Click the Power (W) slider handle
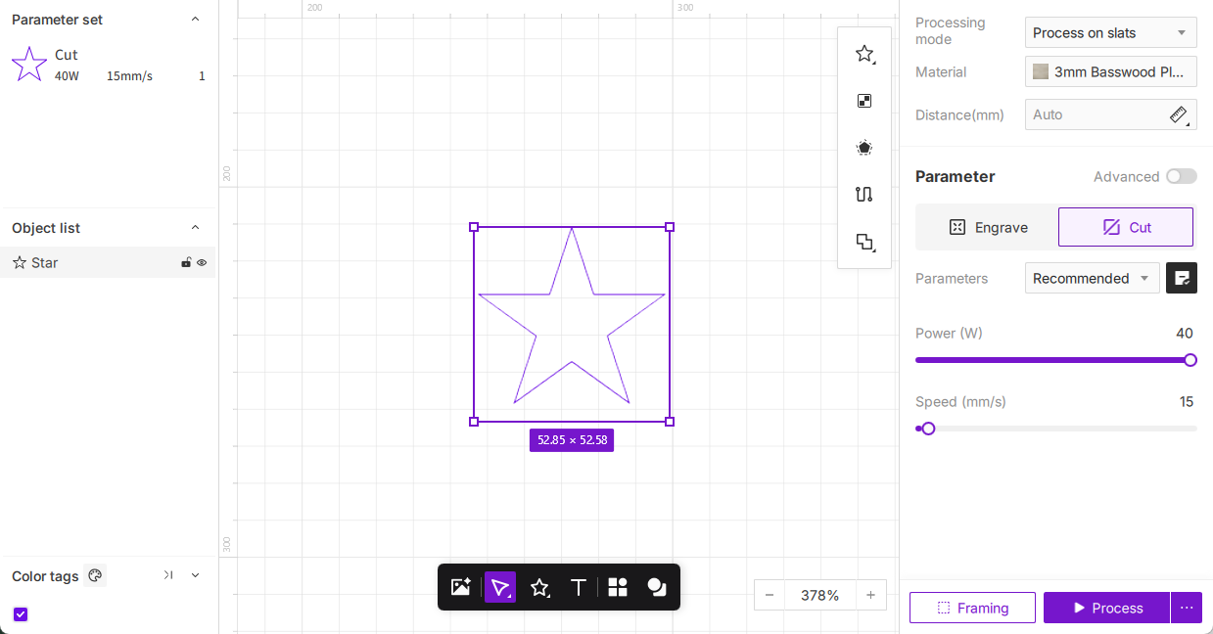This screenshot has height=634, width=1213. [1190, 360]
